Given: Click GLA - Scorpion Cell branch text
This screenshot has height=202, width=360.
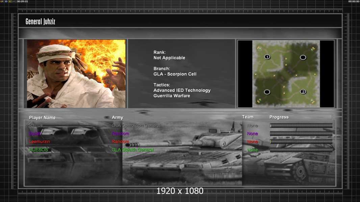Looking at the screenshot, I should click(175, 74).
